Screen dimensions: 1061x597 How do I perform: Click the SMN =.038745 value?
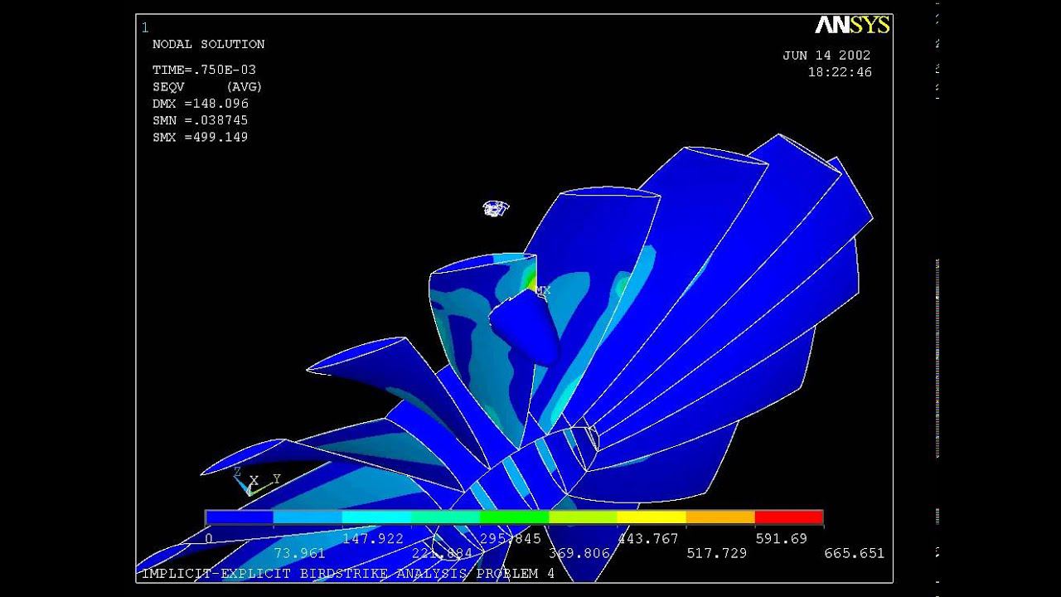click(200, 120)
